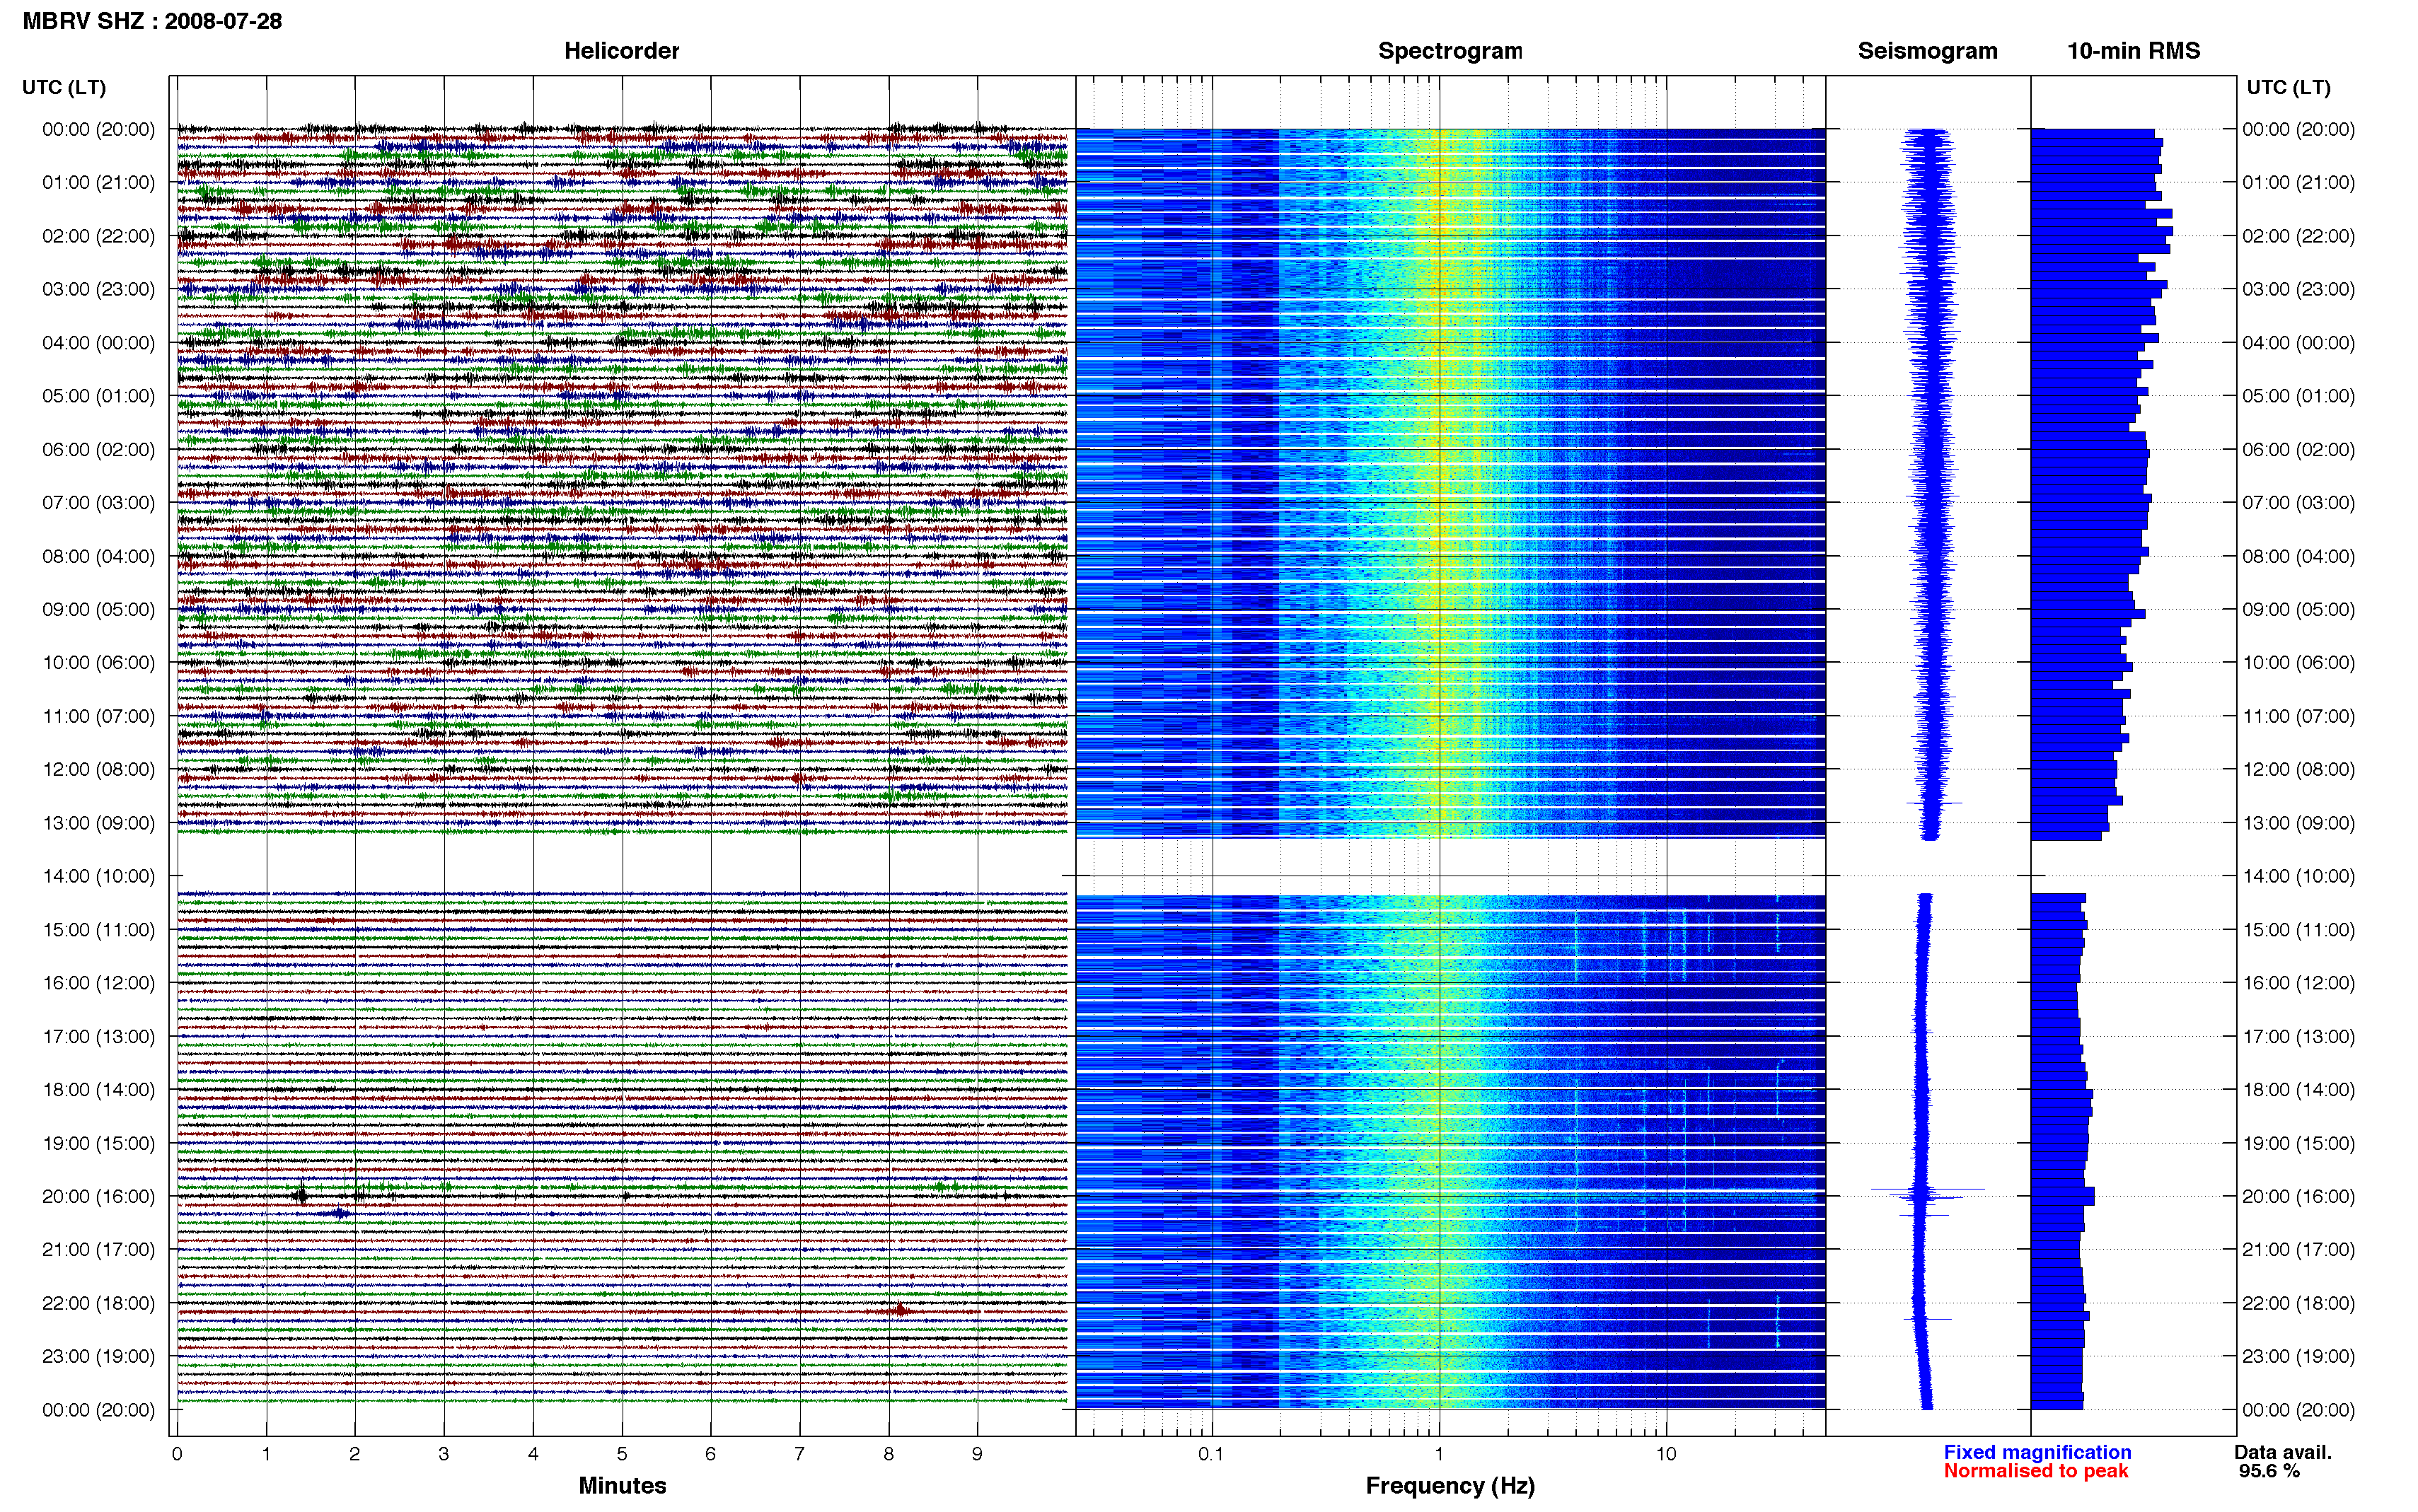Select right time label 17:00 (13:00)
The height and width of the screenshot is (1512, 2418).
point(2298,1036)
